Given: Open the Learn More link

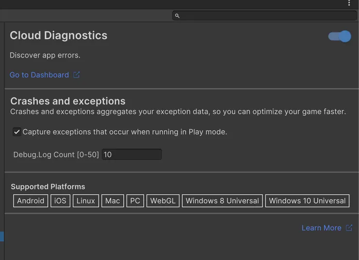Looking at the screenshot, I should click(x=321, y=228).
